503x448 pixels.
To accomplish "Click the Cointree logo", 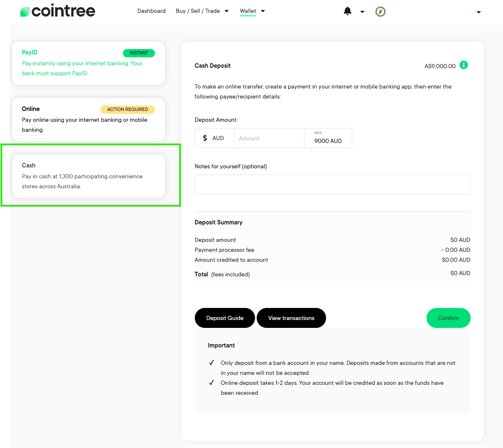I will pyautogui.click(x=58, y=11).
